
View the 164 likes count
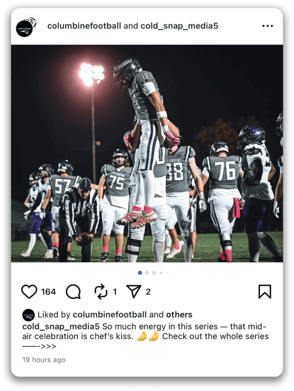[49, 292]
